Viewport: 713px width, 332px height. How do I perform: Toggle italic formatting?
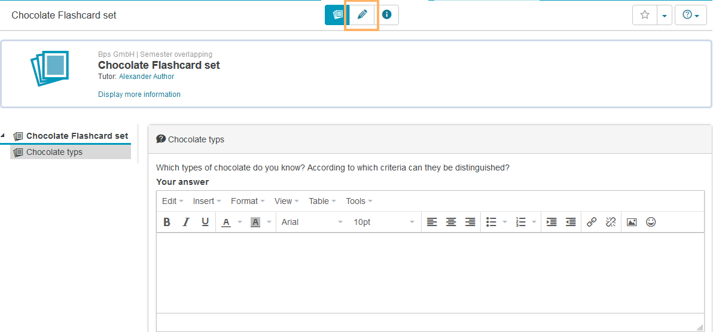click(x=186, y=222)
